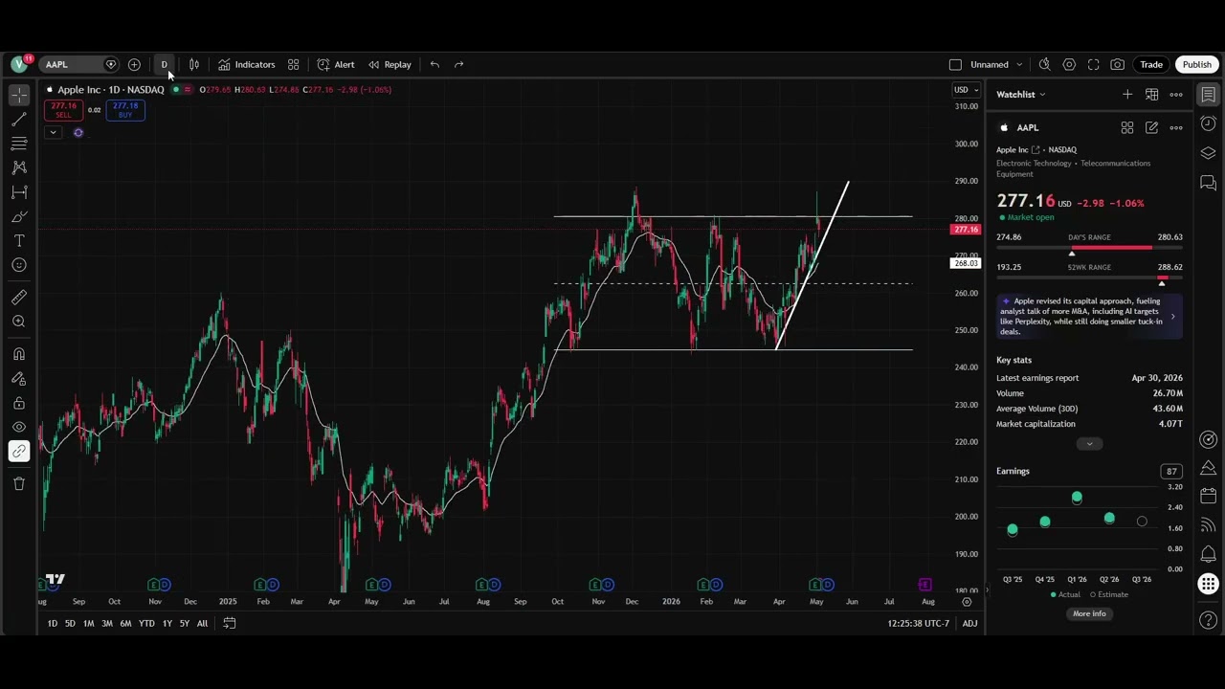The height and width of the screenshot is (689, 1225).
Task: Click the Publish button
Action: (1197, 64)
